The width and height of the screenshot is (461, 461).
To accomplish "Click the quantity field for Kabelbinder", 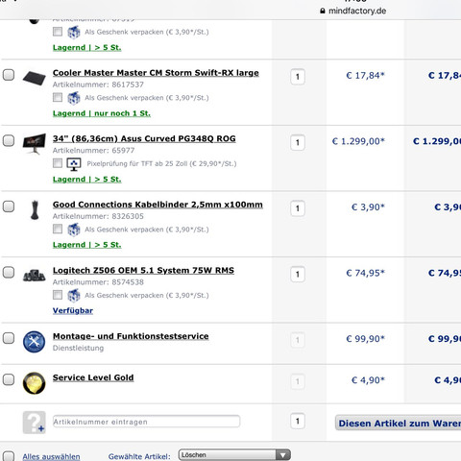I will 298,208.
